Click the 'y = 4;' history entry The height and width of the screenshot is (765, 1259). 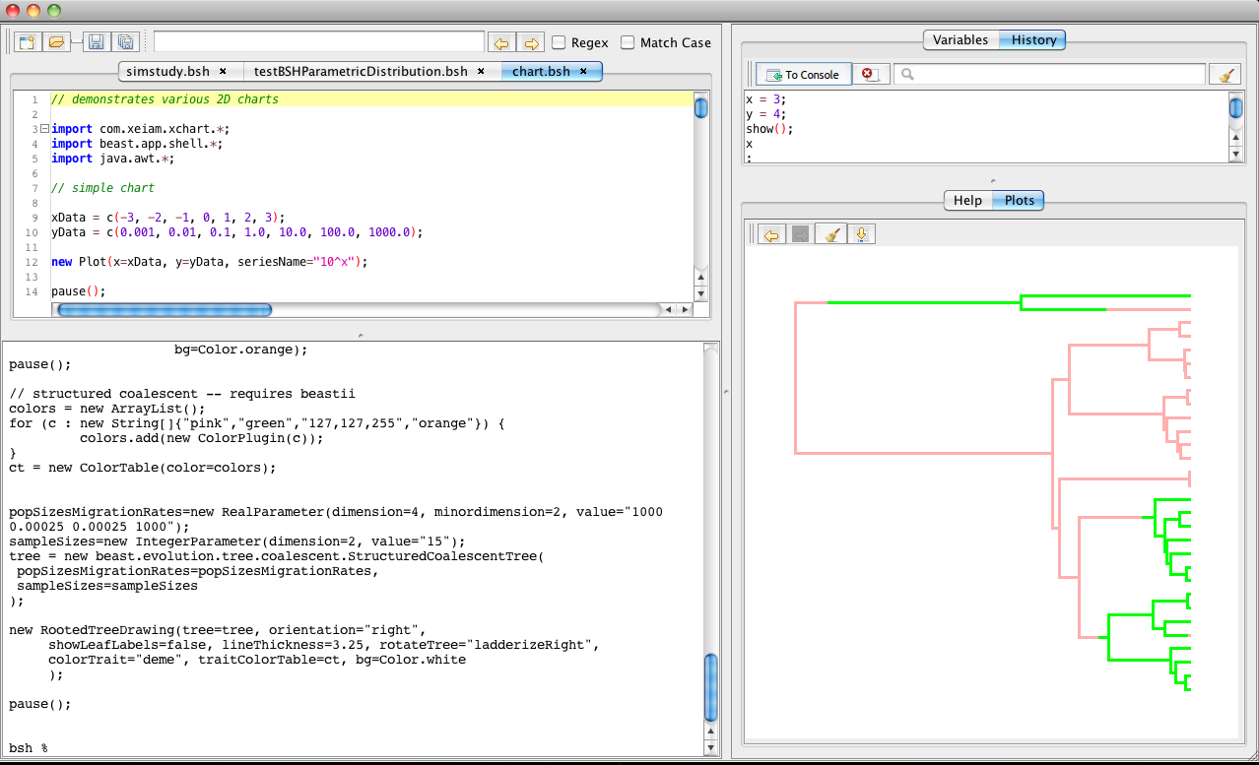pos(766,114)
